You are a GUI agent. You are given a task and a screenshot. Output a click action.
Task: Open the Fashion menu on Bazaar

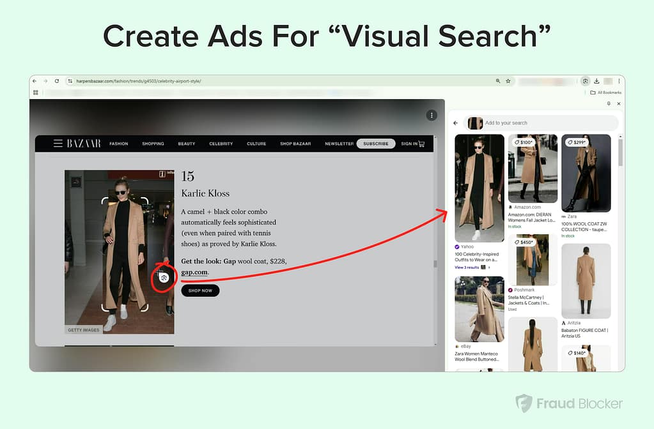pos(119,144)
